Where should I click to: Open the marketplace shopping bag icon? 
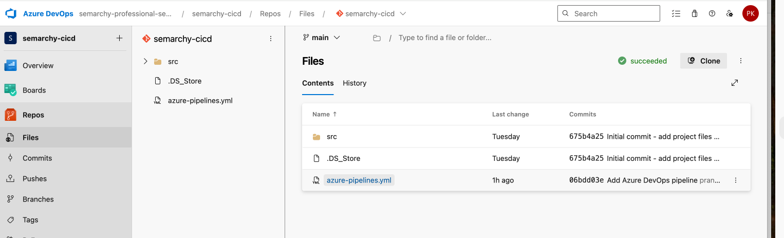coord(695,14)
